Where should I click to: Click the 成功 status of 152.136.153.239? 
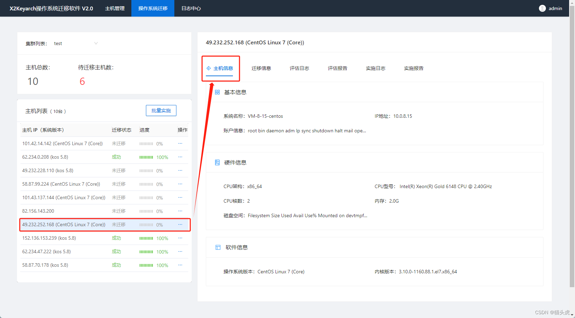(x=116, y=238)
